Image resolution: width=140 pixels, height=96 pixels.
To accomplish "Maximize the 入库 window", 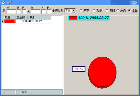I will pyautogui.click(x=132, y=3).
